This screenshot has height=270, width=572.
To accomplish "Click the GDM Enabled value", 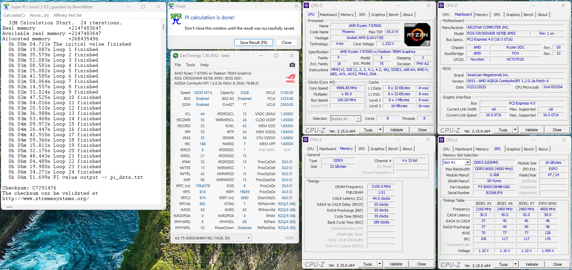I will coord(202,105).
